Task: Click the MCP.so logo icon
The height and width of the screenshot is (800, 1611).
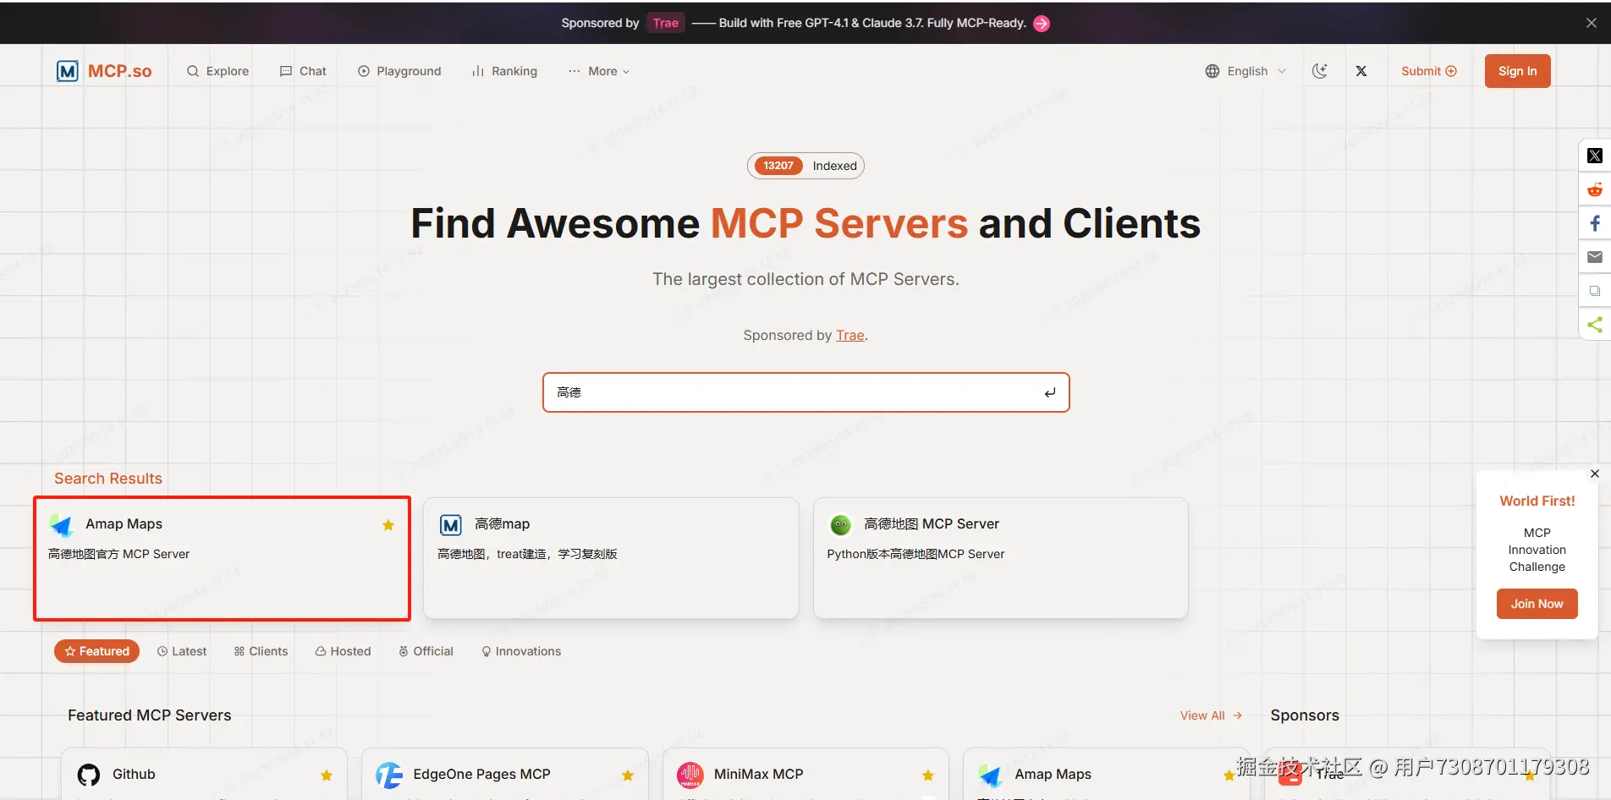Action: click(68, 71)
